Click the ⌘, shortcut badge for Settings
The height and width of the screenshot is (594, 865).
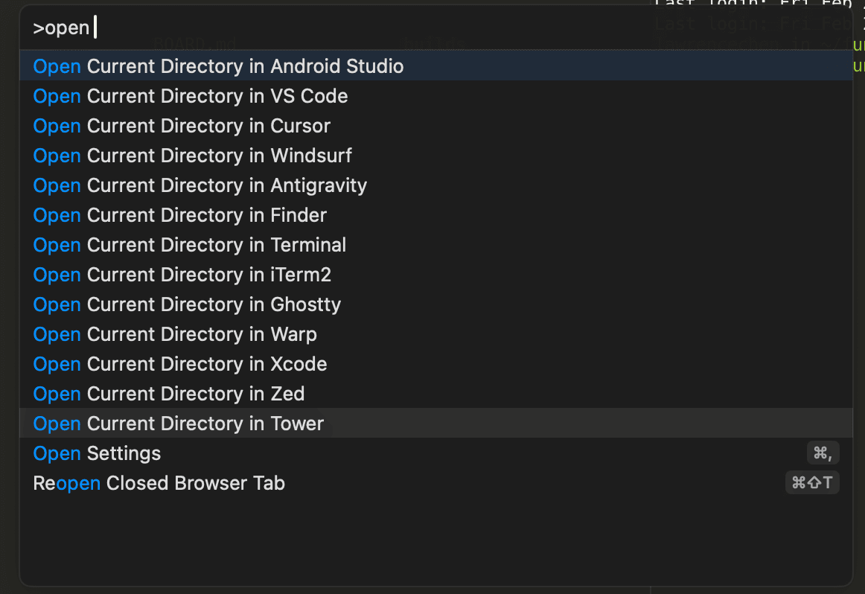point(823,453)
